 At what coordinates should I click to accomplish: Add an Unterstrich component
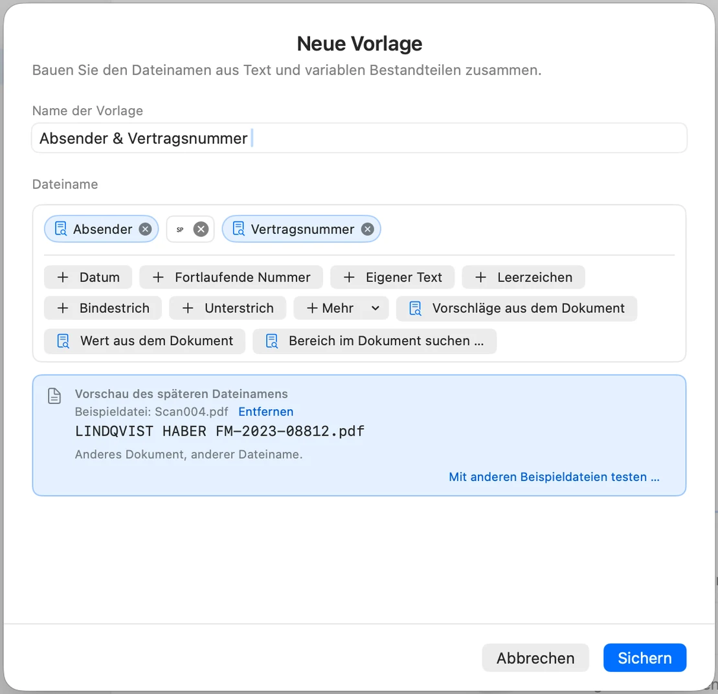228,308
